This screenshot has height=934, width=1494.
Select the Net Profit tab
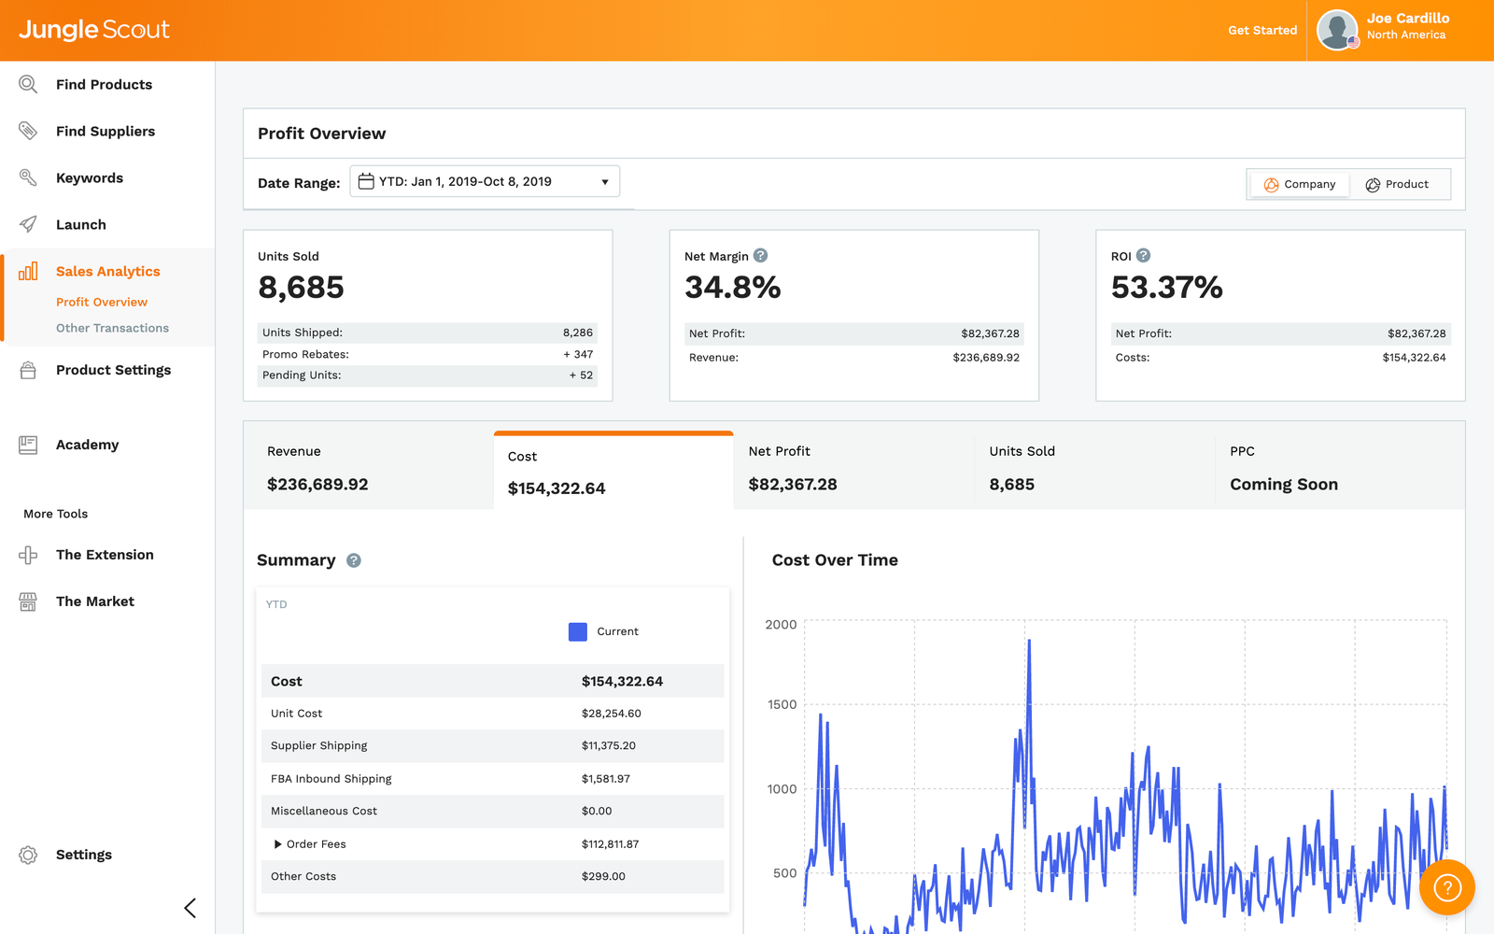click(853, 467)
